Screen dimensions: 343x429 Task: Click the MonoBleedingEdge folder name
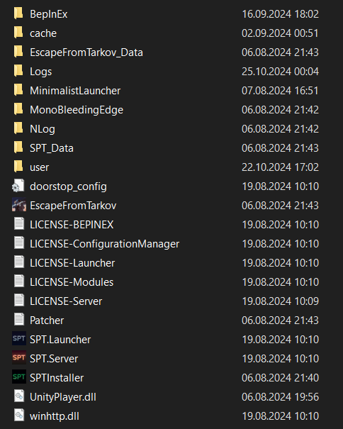[77, 110]
